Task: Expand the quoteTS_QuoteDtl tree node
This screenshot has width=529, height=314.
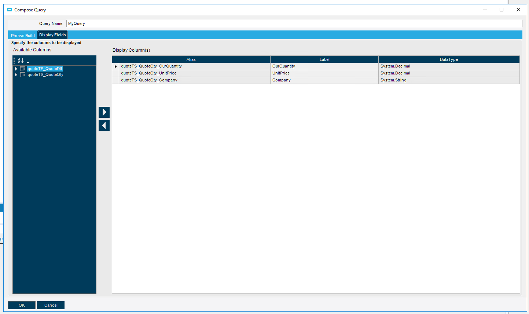Action: pos(16,69)
